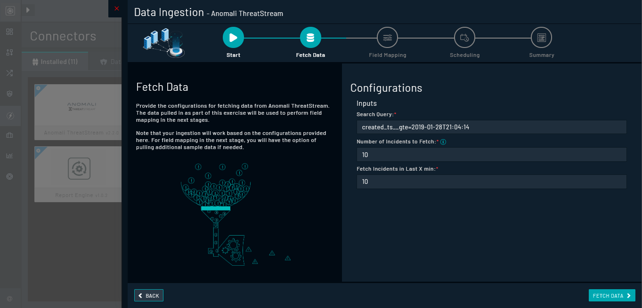Click info icon beside Number of Incidents to Fetch

pyautogui.click(x=443, y=142)
